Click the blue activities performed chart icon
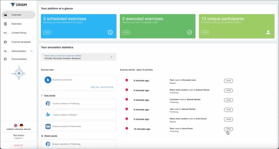The image size is (279, 149). (48, 80)
